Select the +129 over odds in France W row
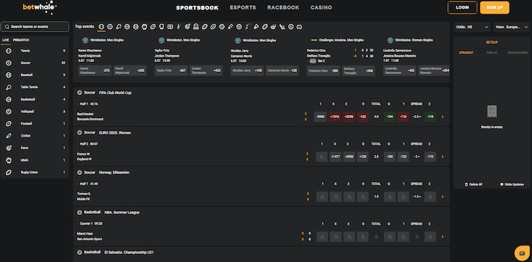 coord(363,157)
